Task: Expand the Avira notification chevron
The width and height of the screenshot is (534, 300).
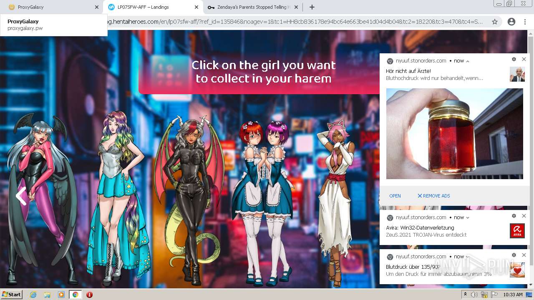Action: 468,217
